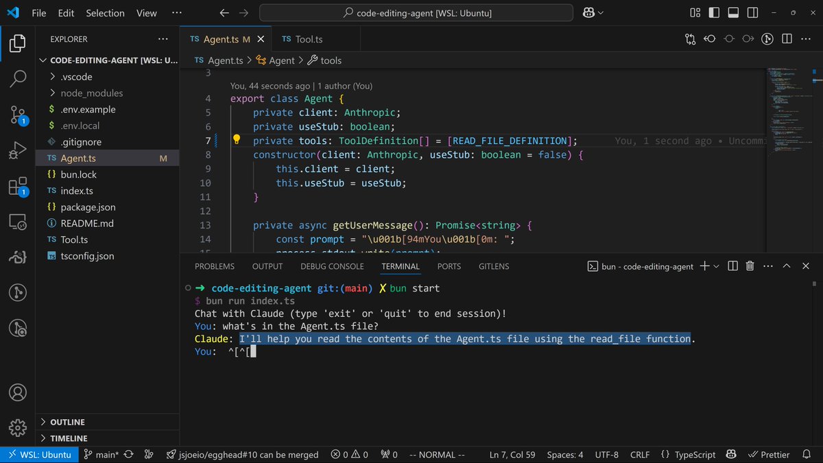This screenshot has height=463, width=823.
Task: Synchronize changes icon in status bar
Action: tap(130, 454)
